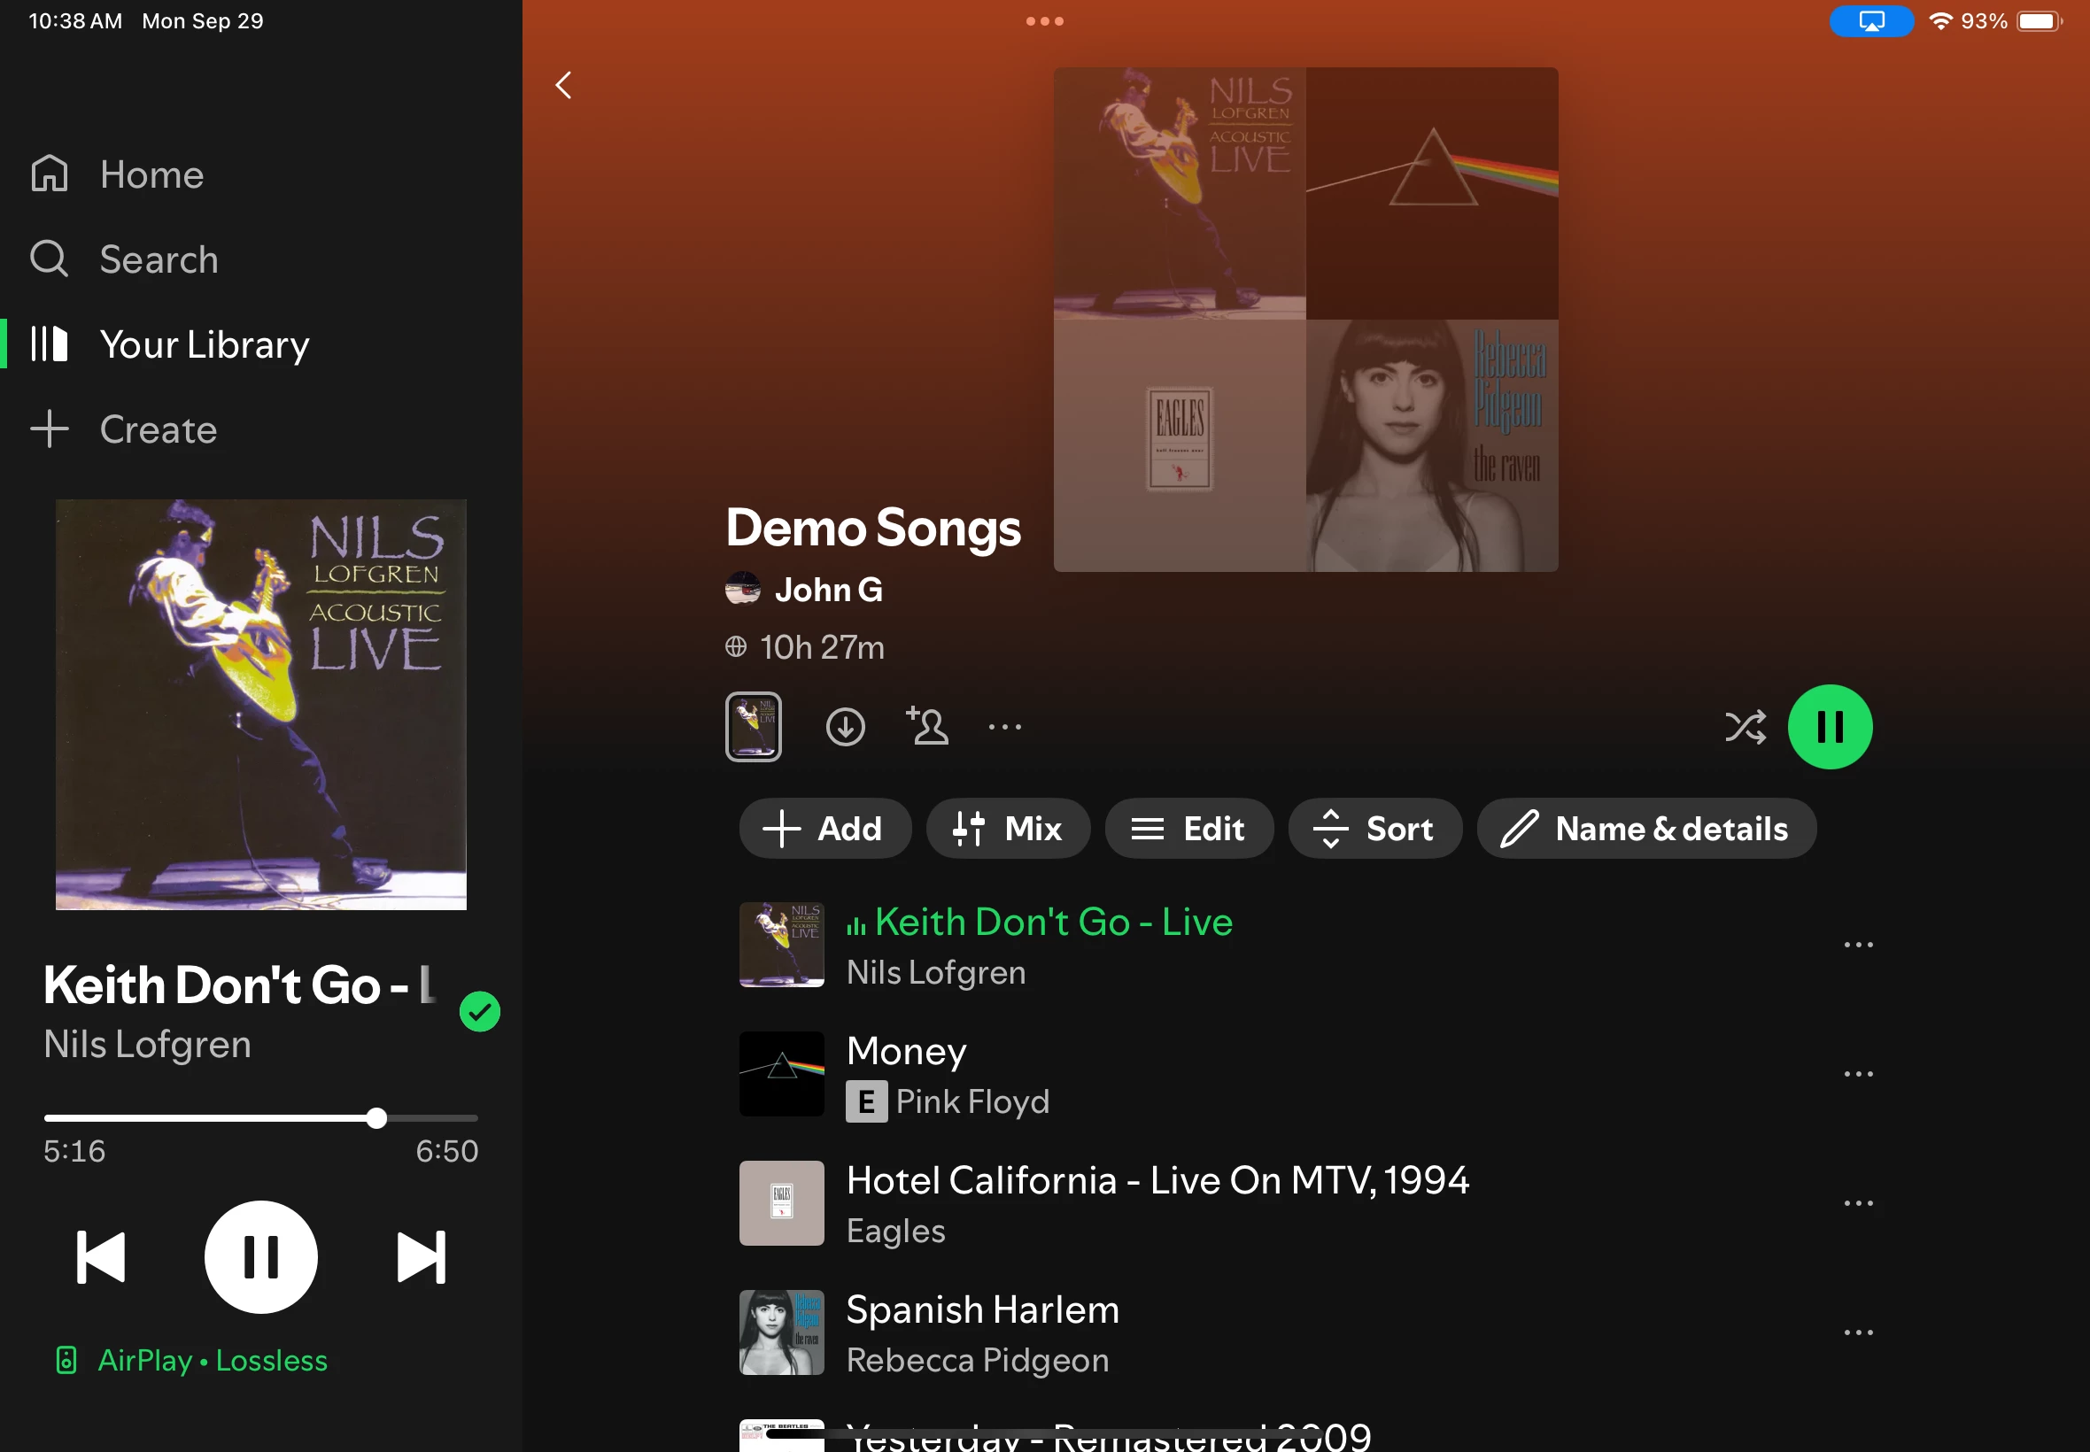This screenshot has width=2090, height=1452.
Task: Click the download playlist icon
Action: (x=844, y=727)
